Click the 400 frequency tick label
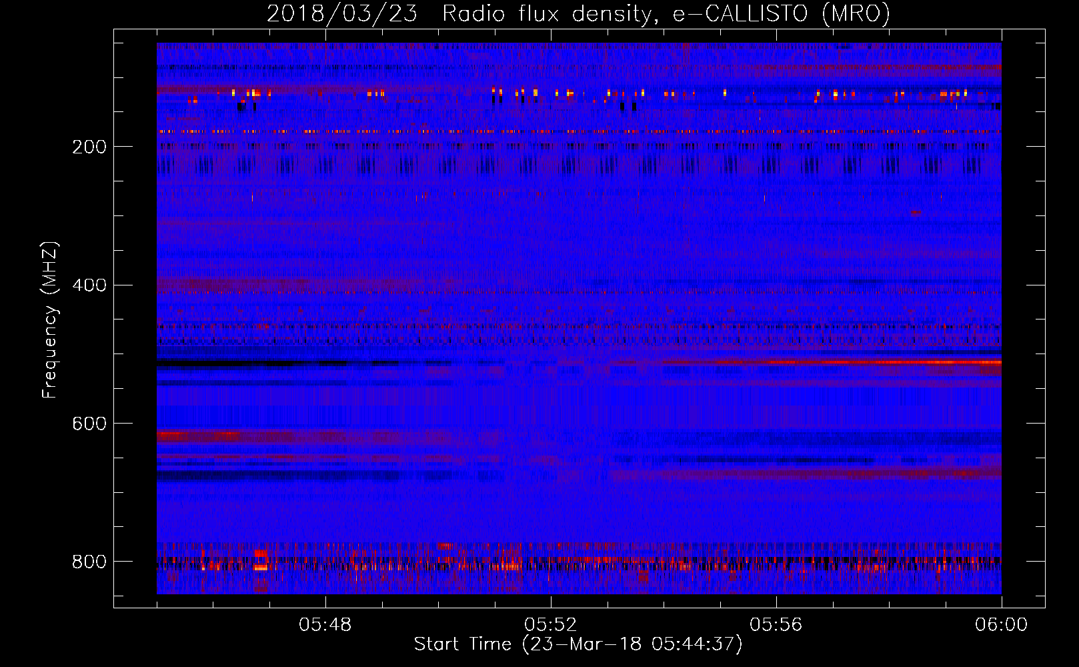This screenshot has height=667, width=1079. coord(89,285)
